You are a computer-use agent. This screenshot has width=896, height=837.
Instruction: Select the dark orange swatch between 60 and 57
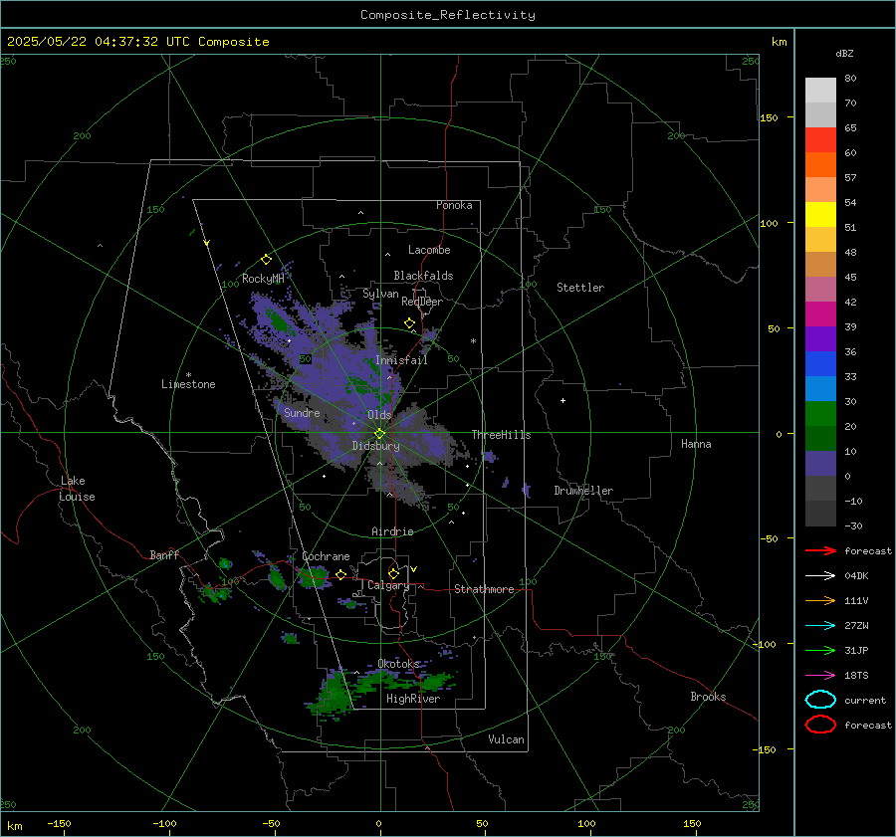820,165
